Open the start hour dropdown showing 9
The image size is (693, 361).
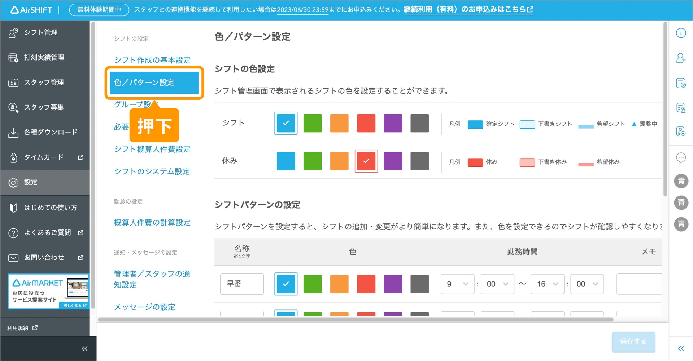[457, 284]
